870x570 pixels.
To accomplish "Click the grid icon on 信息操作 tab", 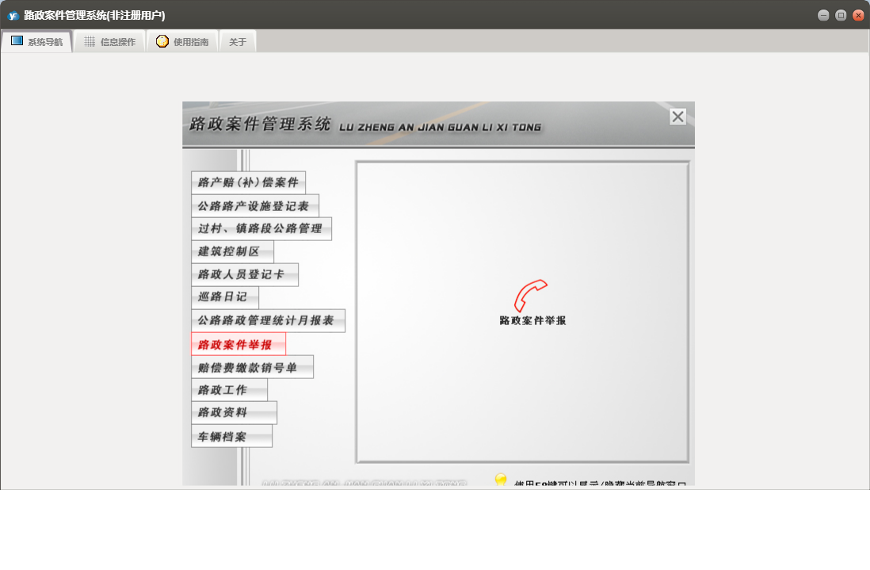I will tap(90, 41).
